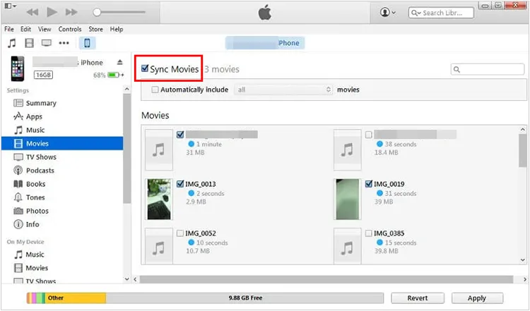The width and height of the screenshot is (530, 311).
Task: Click the Search Library field
Action: [x=441, y=13]
